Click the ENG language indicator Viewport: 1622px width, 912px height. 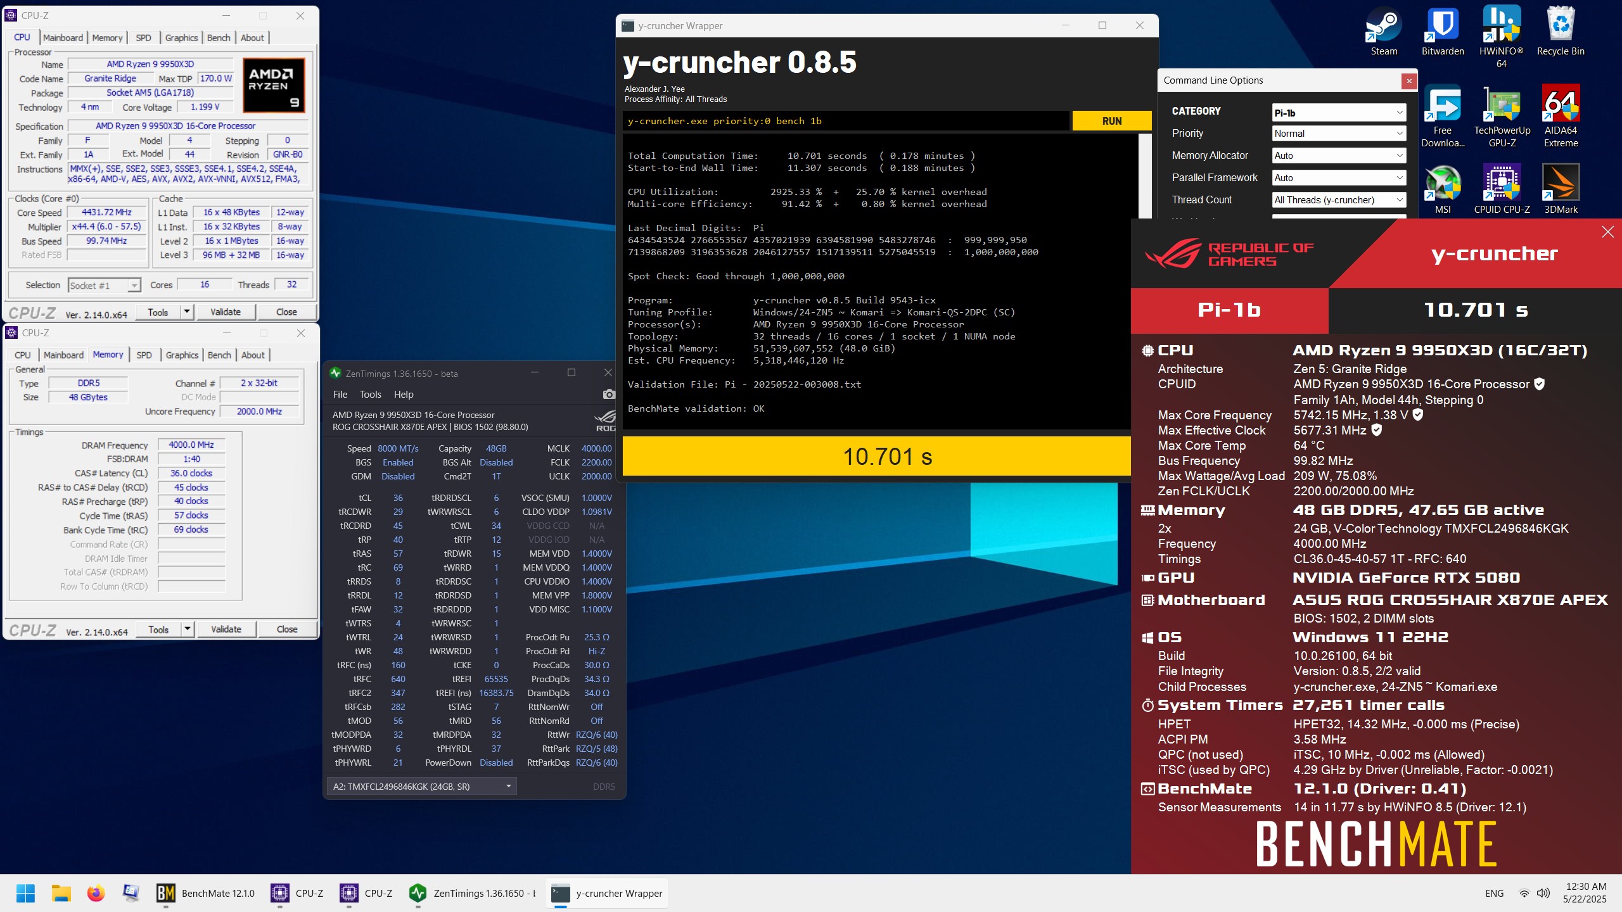pyautogui.click(x=1494, y=893)
